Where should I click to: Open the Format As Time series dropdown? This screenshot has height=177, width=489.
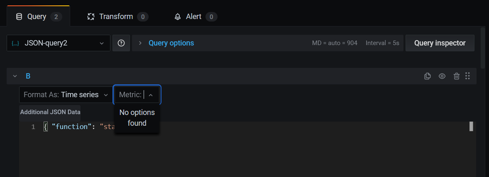(66, 95)
